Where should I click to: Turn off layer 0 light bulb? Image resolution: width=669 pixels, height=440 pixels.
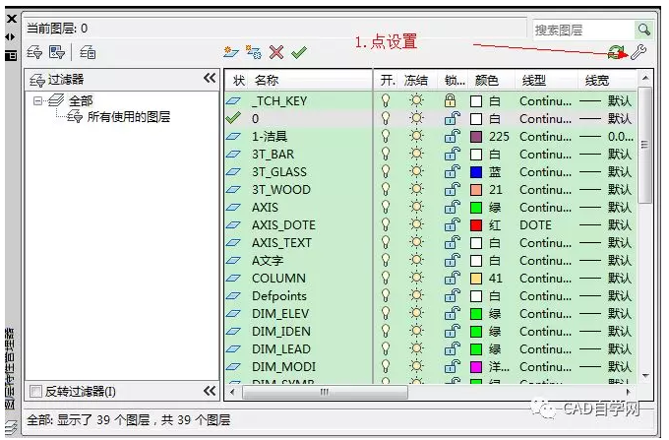pos(386,119)
